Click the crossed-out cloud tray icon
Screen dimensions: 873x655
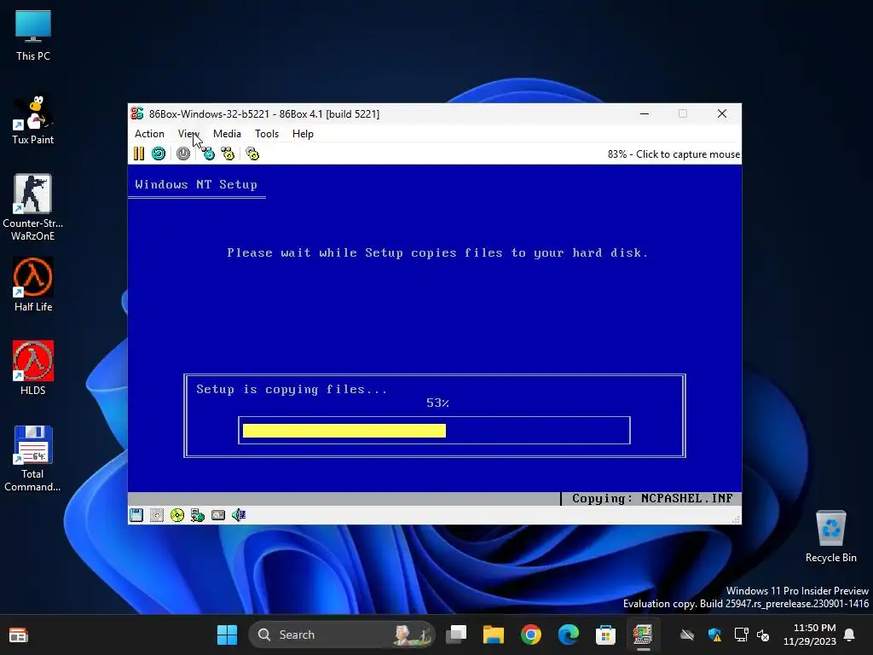click(x=687, y=635)
